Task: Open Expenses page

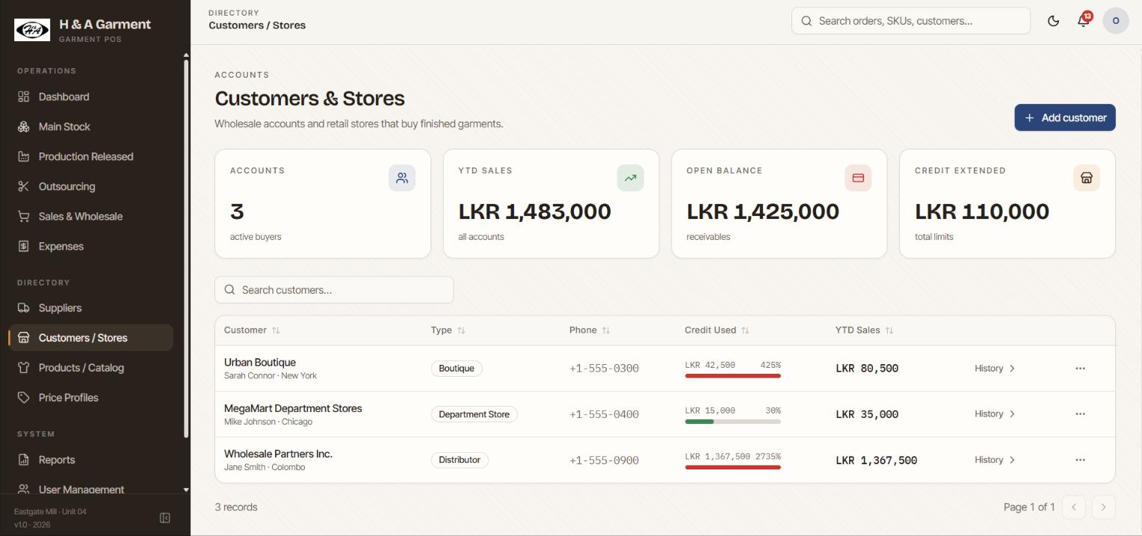Action: tap(90, 246)
